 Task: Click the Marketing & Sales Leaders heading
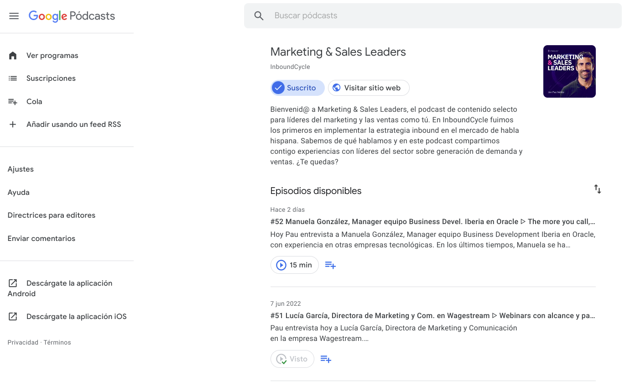[x=338, y=52]
